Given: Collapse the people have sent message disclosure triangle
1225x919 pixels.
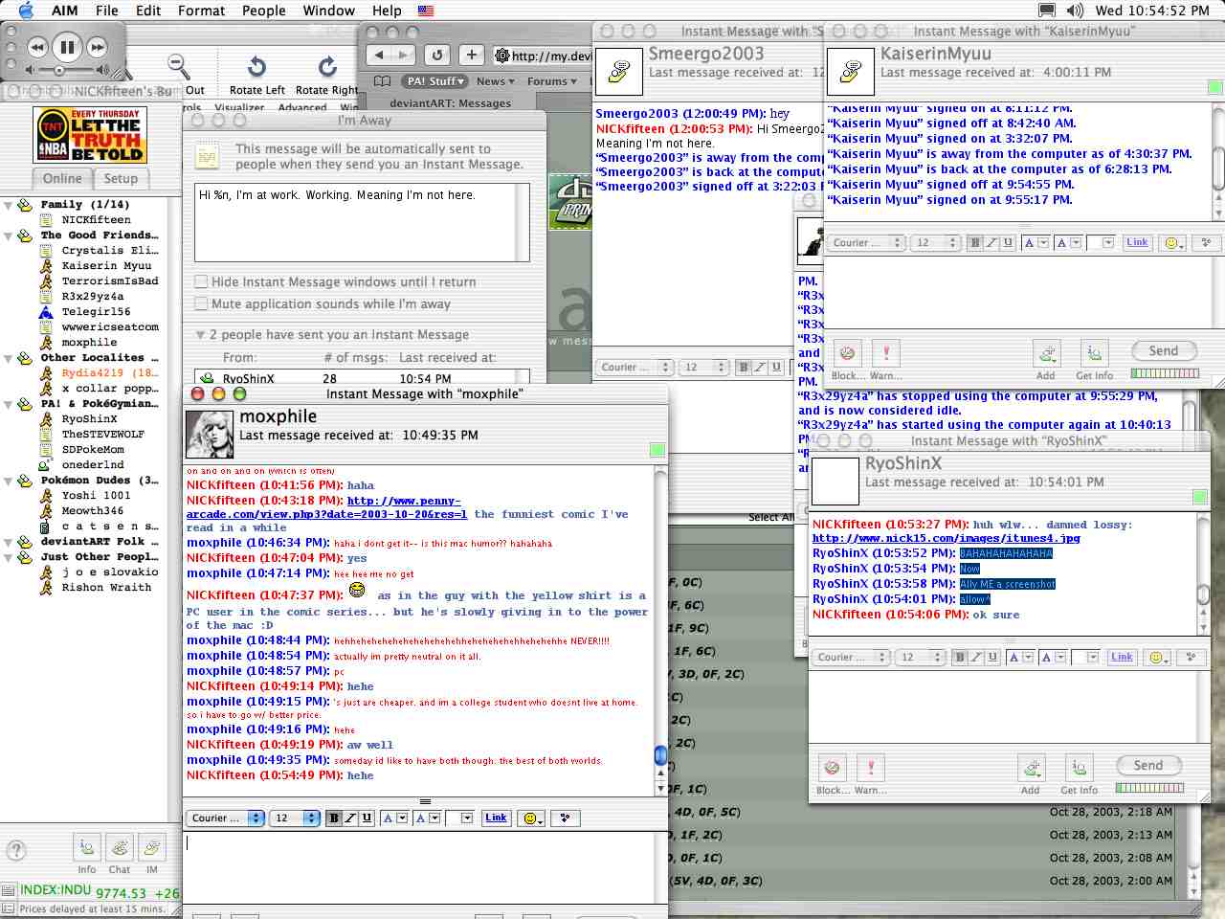Looking at the screenshot, I should 200,335.
